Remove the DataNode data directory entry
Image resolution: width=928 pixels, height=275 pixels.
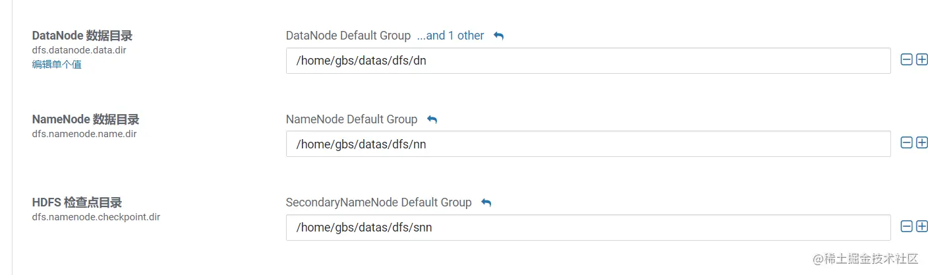[906, 60]
